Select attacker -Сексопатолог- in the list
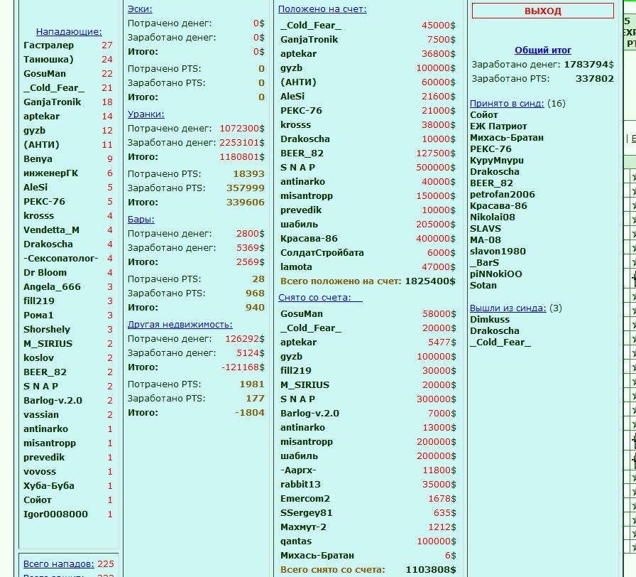 pyautogui.click(x=61, y=259)
